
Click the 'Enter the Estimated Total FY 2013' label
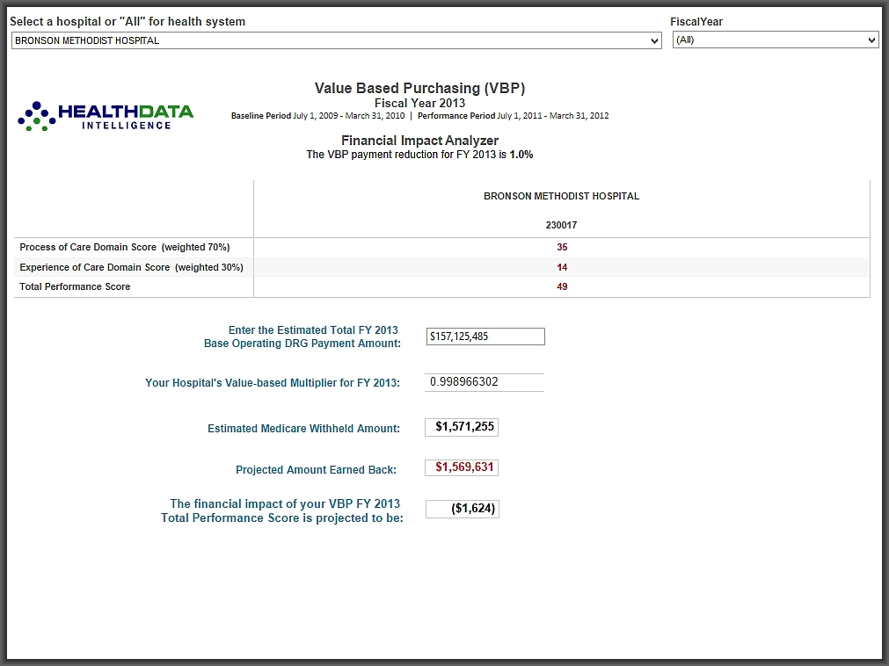[x=313, y=330]
